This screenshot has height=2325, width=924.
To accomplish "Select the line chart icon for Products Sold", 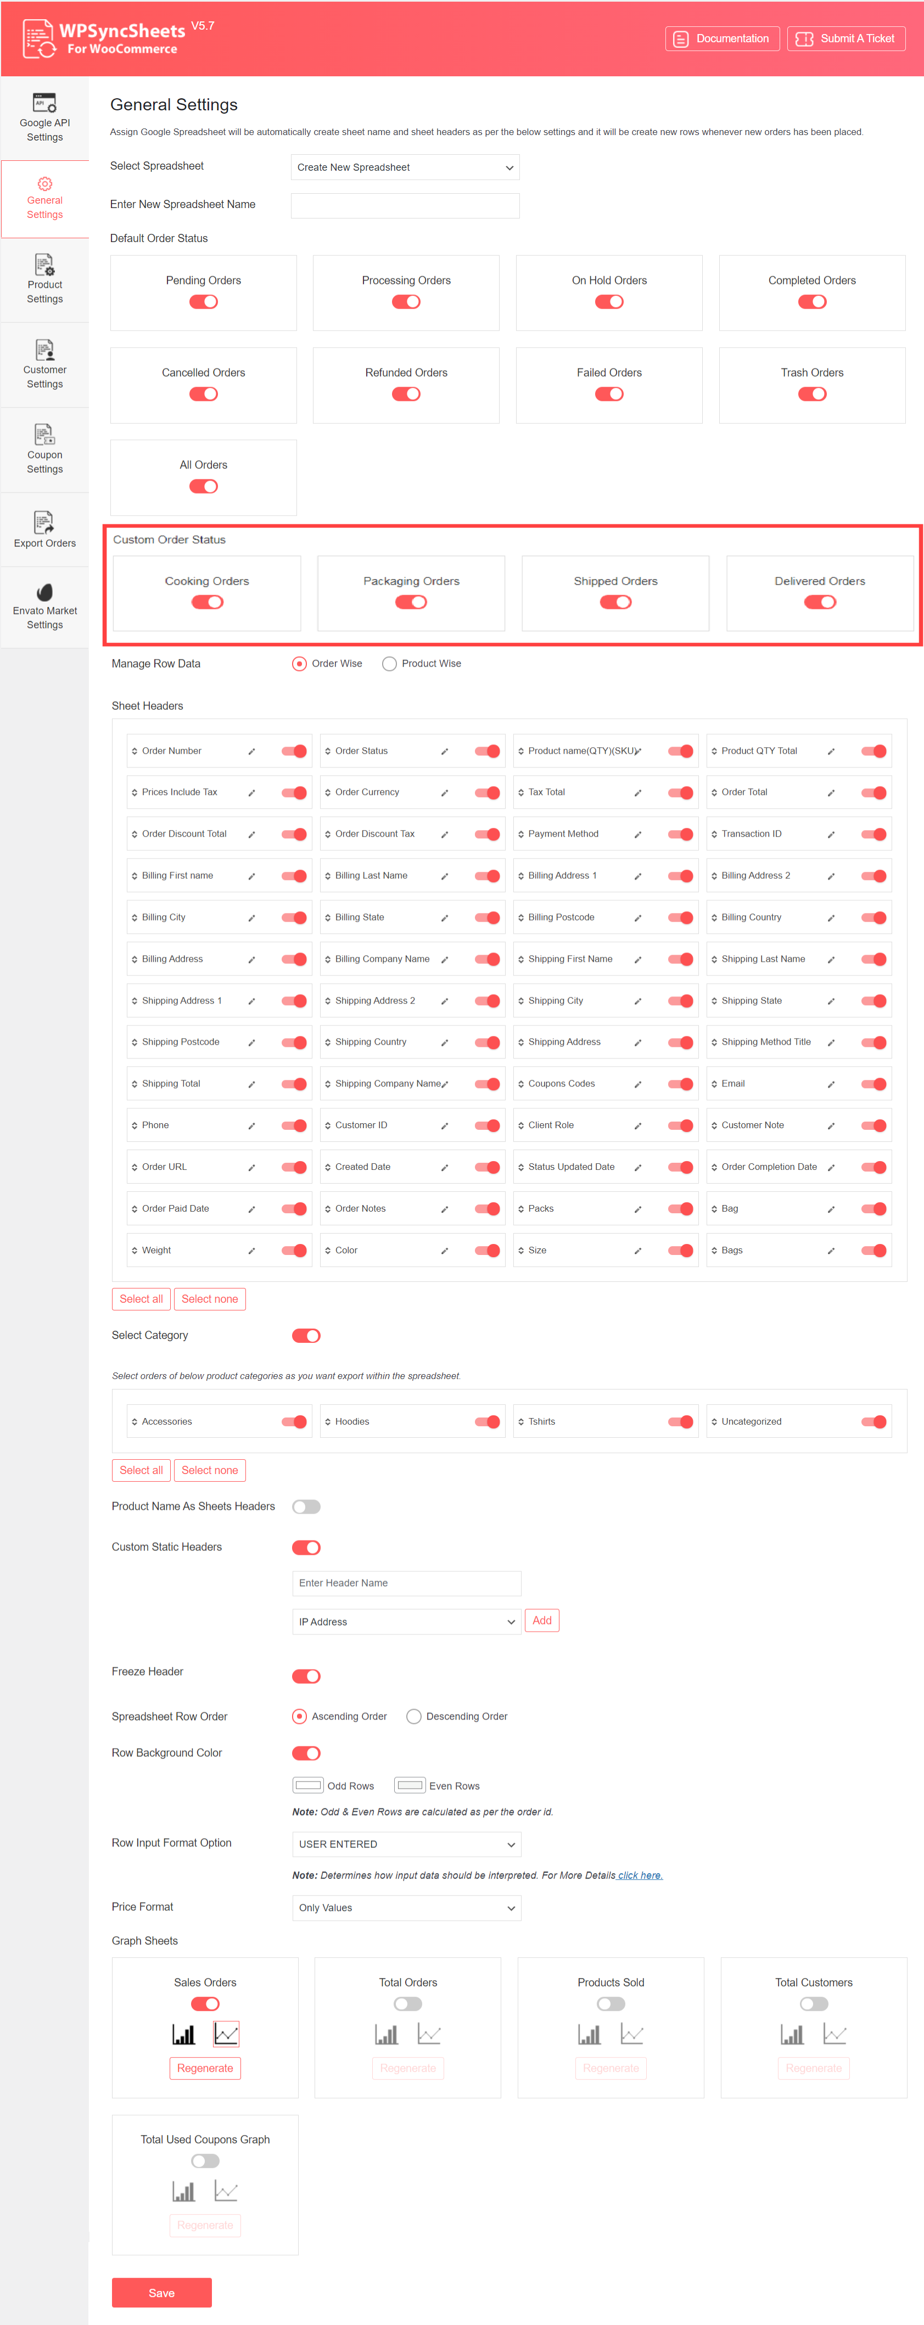I will [x=632, y=2035].
